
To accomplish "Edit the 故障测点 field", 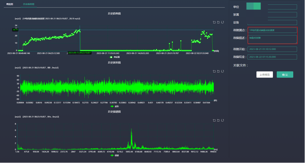I will click(x=272, y=30).
